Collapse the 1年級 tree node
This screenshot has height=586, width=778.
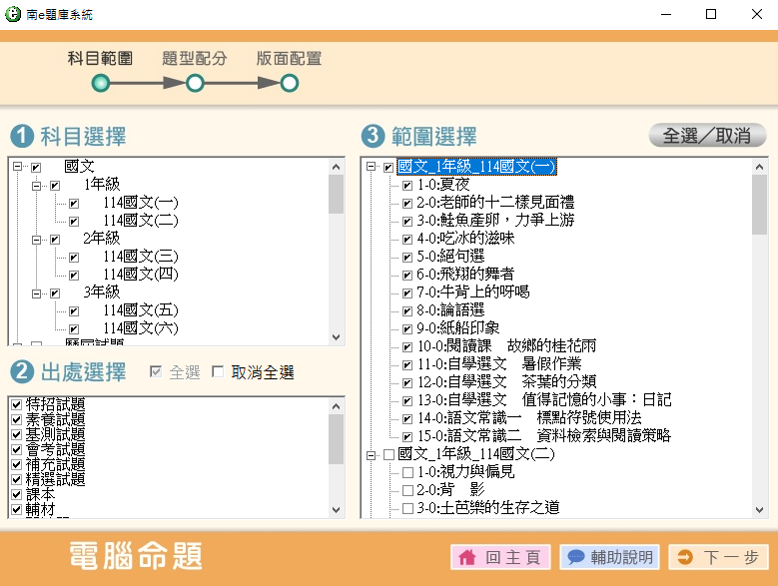36,185
